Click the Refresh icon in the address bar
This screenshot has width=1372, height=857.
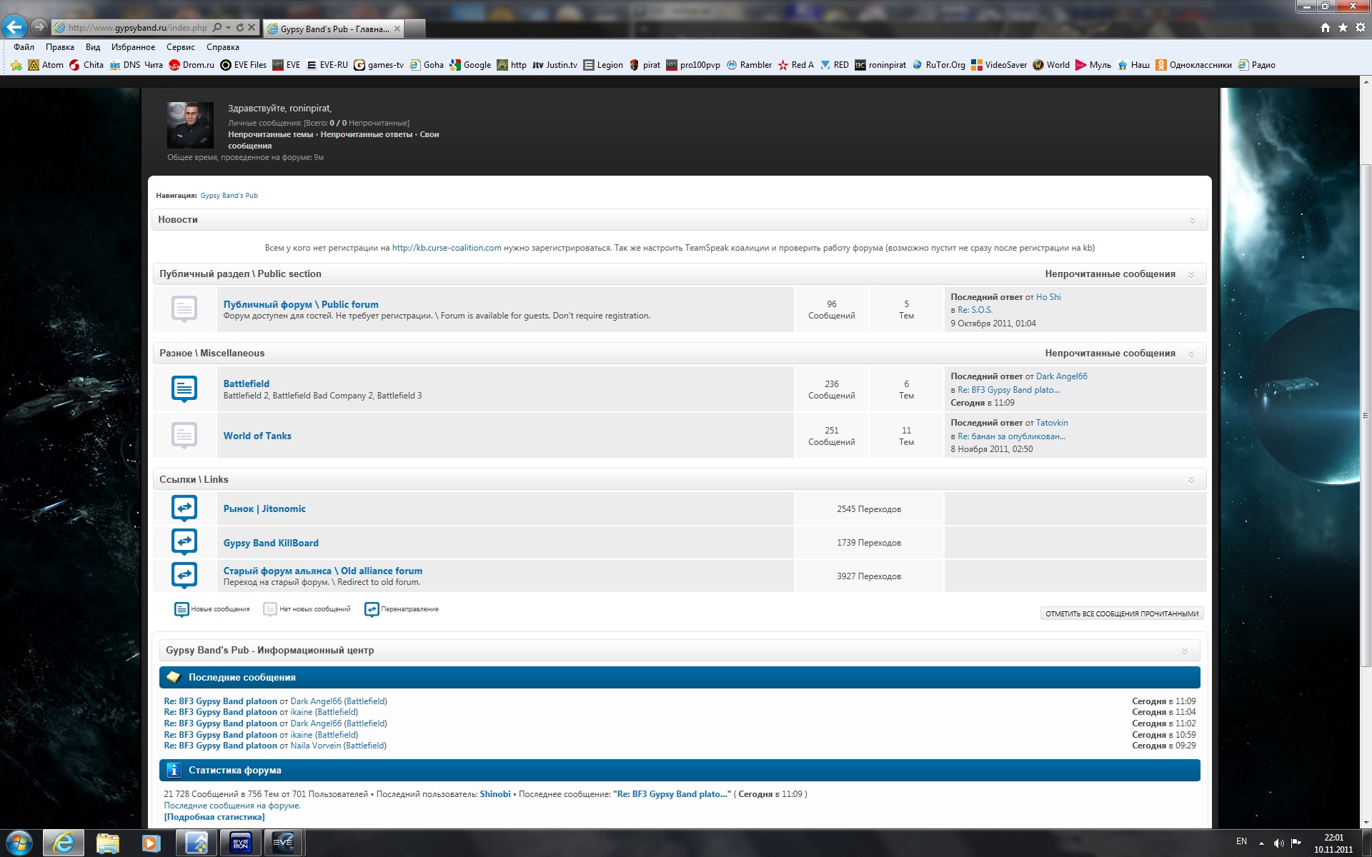tap(240, 28)
